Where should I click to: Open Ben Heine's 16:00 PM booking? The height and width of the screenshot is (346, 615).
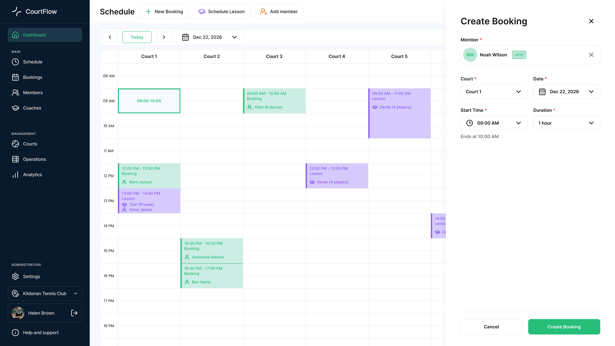(x=212, y=276)
